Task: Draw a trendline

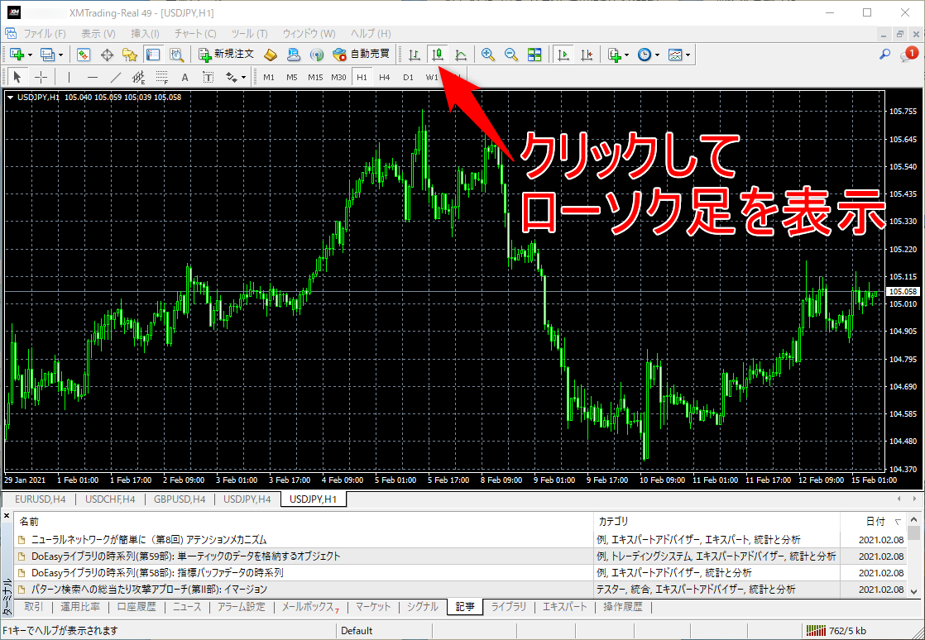Action: click(116, 77)
